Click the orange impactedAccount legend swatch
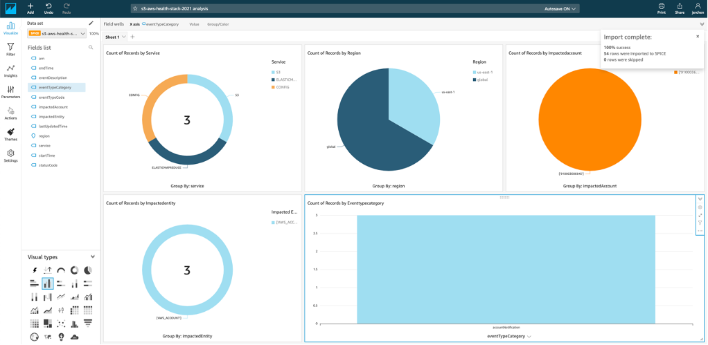Viewport: 708px width, 345px height. click(675, 72)
